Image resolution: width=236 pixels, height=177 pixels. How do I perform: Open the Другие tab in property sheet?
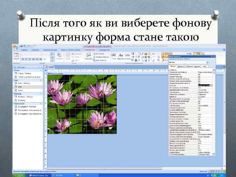(197, 66)
